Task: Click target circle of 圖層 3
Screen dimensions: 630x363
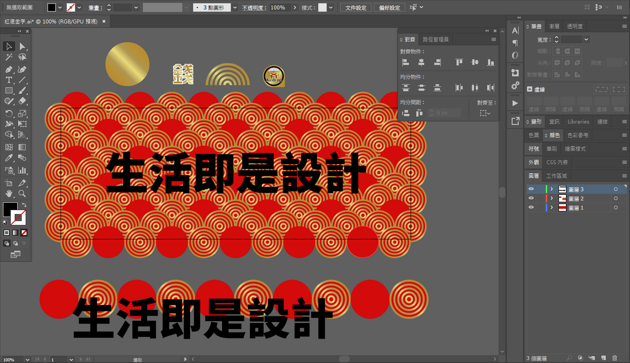Action: coord(615,189)
